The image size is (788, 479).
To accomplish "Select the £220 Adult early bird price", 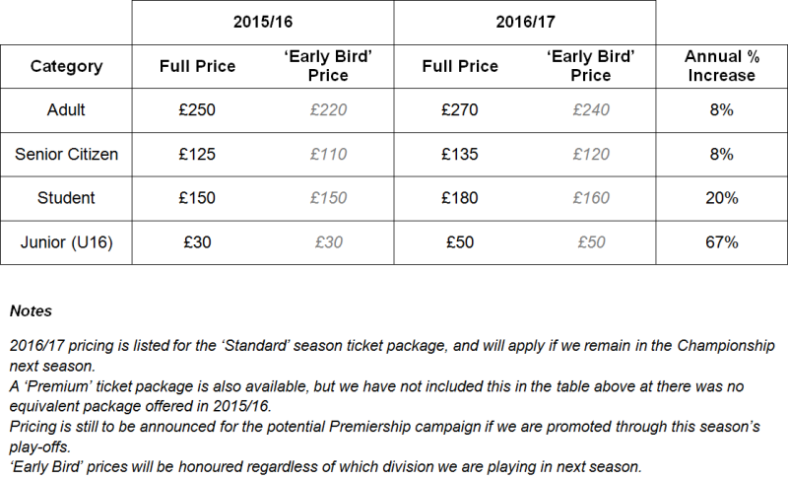I will coord(328,110).
